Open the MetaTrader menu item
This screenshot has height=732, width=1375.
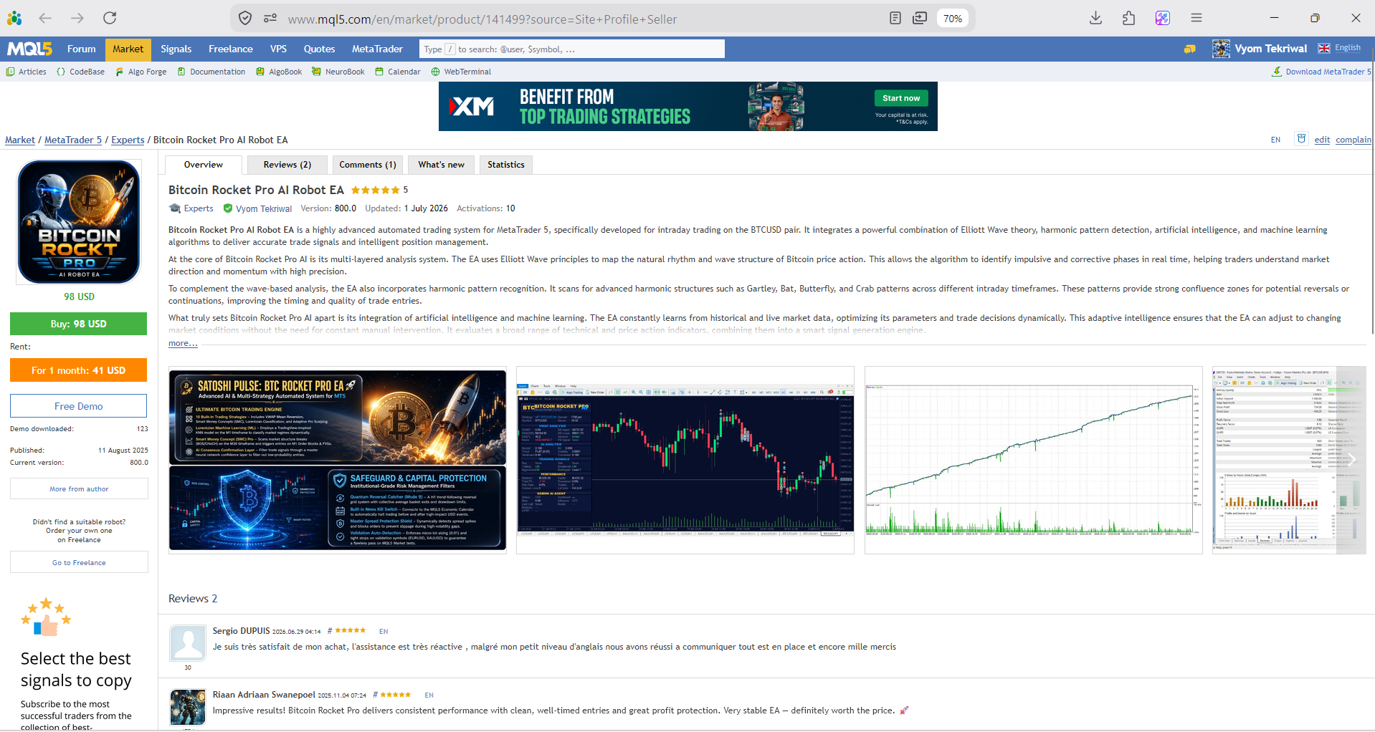(x=377, y=49)
